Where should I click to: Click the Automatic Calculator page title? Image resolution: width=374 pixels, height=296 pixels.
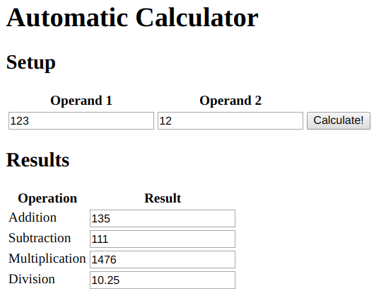(x=132, y=18)
